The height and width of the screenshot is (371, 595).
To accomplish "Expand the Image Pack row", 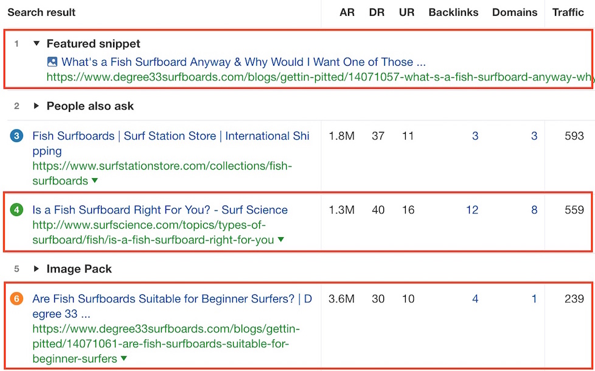I will click(x=37, y=269).
